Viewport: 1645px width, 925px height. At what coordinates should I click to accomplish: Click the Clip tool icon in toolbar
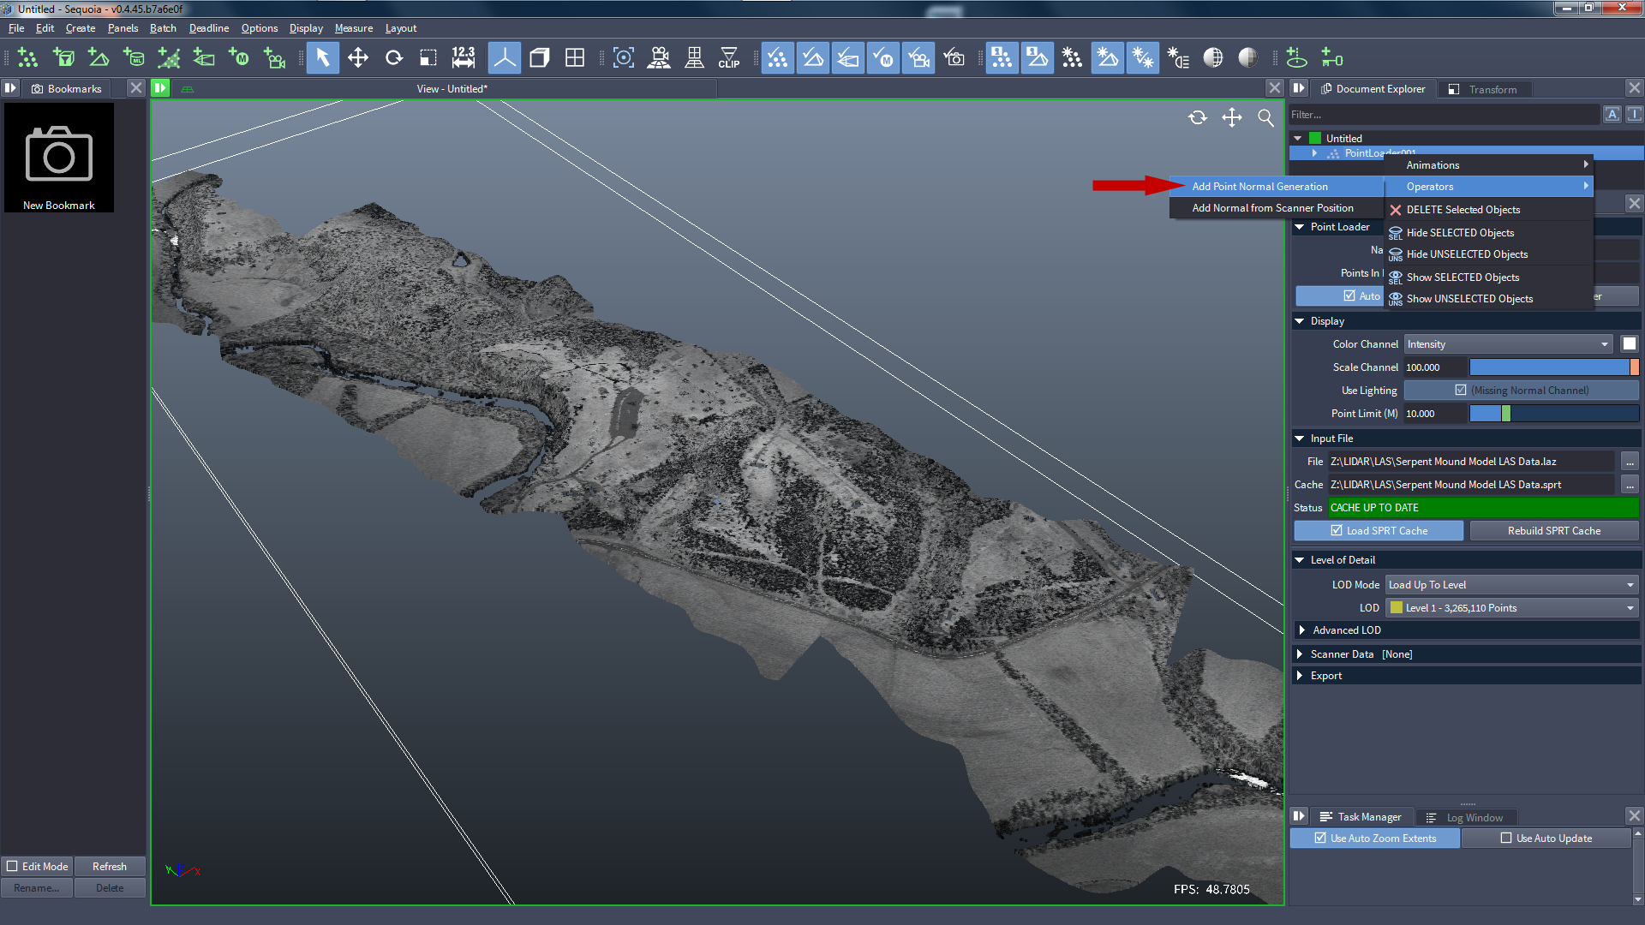tap(727, 59)
